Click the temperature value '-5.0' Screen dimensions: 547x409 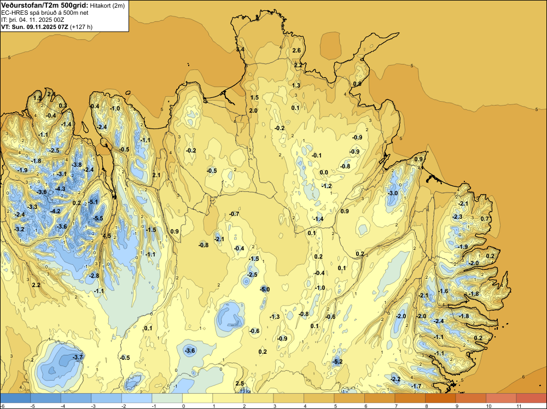265,289
